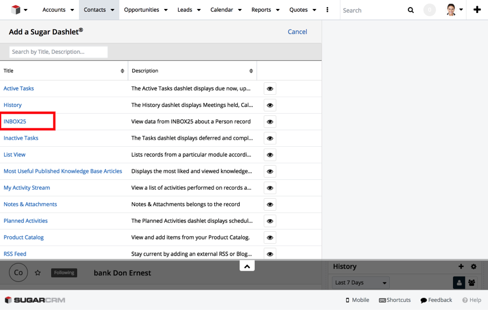Select the List View dashlet link
488x310 pixels.
pos(15,155)
